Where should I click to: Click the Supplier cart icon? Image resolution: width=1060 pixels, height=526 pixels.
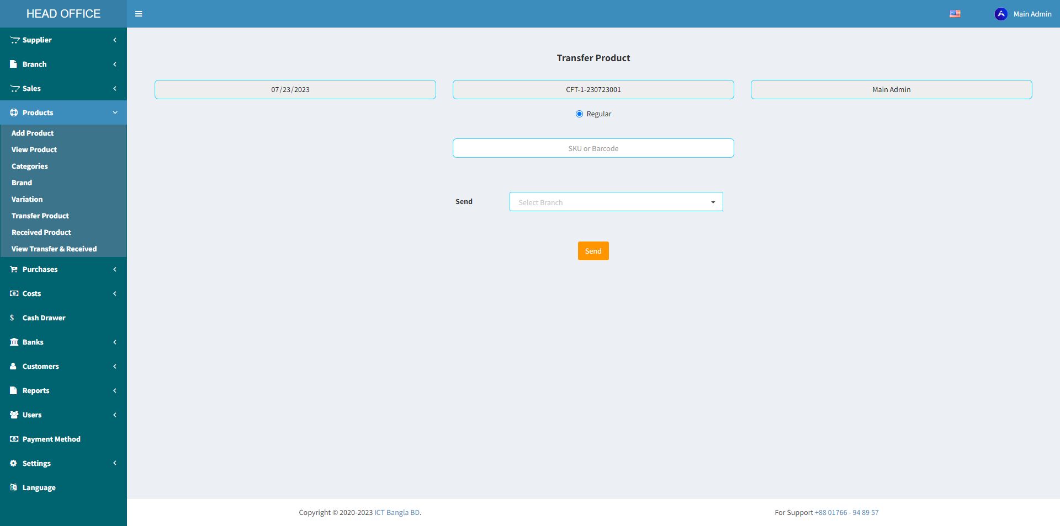pos(14,40)
